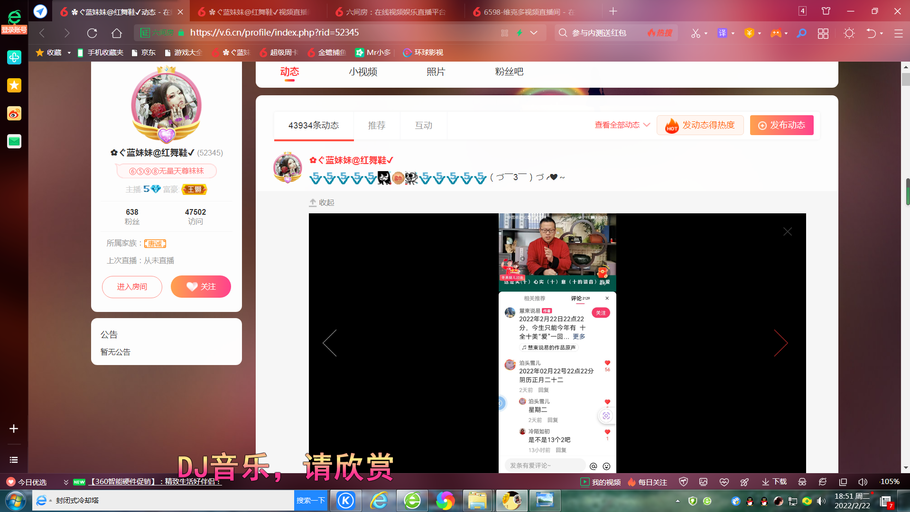Show the previous image with left arrow
Image resolution: width=910 pixels, height=512 pixels.
tap(330, 343)
